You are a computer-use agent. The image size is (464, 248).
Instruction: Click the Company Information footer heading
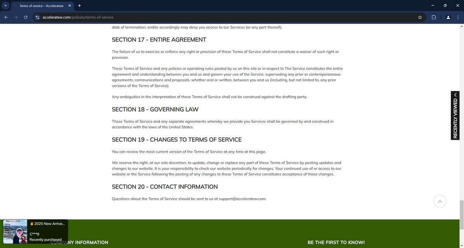(79, 242)
